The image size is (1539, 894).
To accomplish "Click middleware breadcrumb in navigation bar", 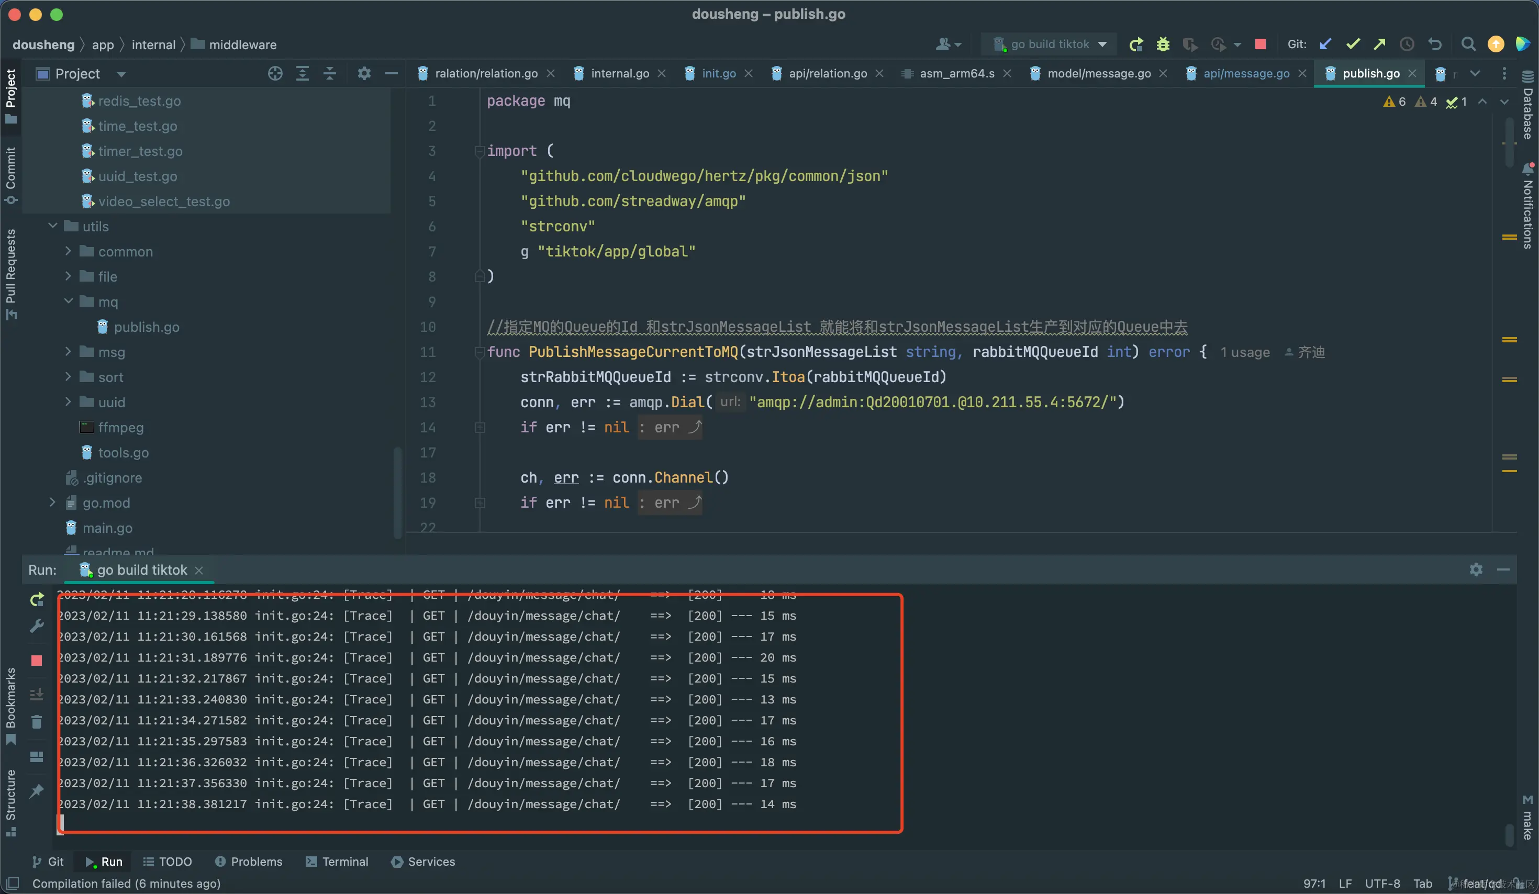I will 242,44.
